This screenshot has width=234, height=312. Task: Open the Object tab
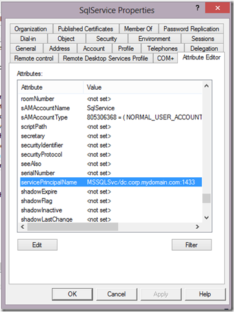(x=66, y=39)
